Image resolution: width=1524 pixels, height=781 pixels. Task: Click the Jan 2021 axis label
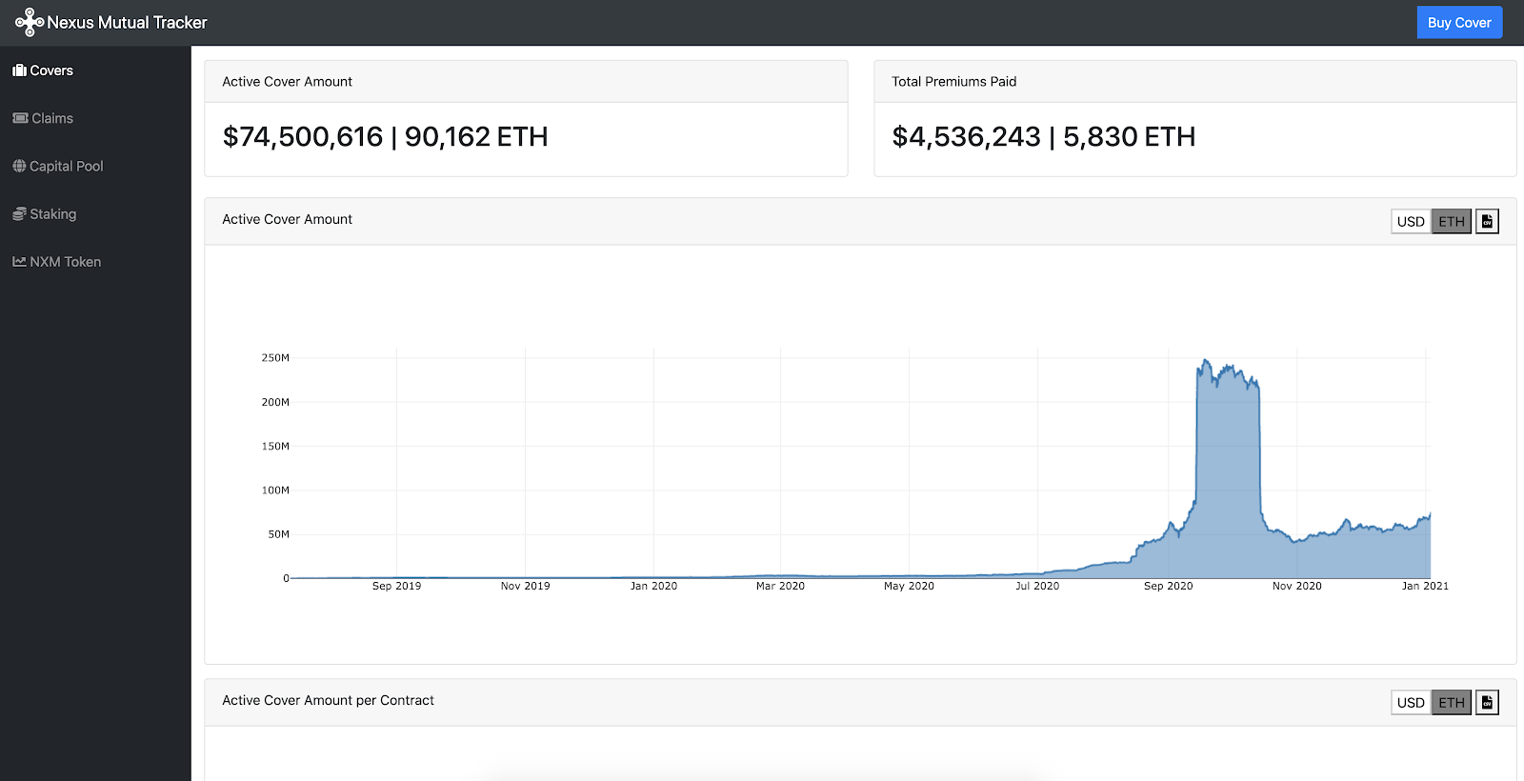(x=1425, y=586)
